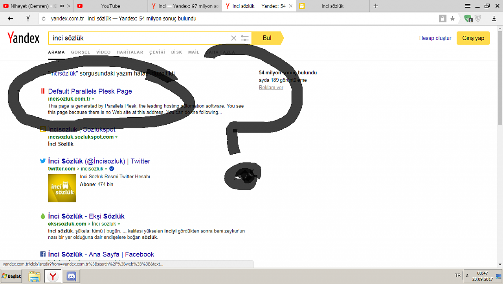Select the ARAMA search tab
The height and width of the screenshot is (284, 503).
[x=57, y=52]
